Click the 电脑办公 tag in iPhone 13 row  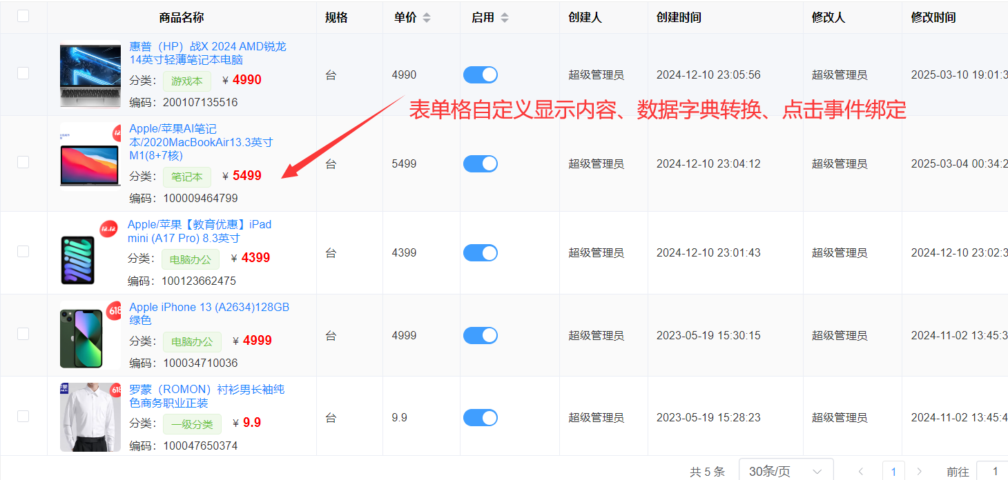pyautogui.click(x=193, y=341)
